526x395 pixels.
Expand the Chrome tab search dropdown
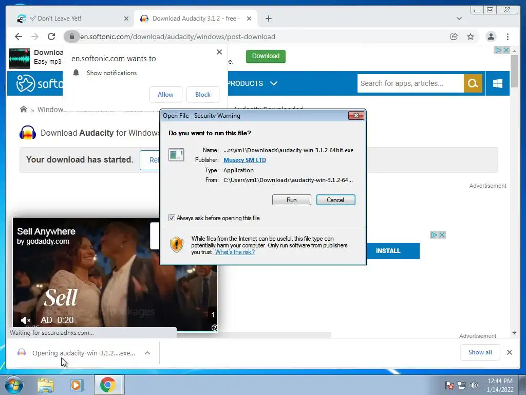click(x=459, y=19)
